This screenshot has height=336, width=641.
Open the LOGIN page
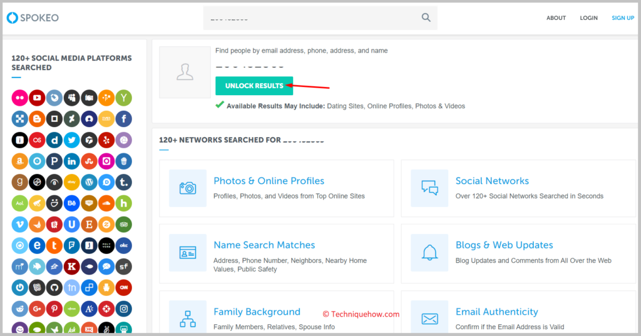[588, 18]
